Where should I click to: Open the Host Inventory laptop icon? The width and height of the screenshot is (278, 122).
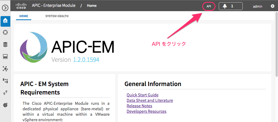tap(5, 57)
